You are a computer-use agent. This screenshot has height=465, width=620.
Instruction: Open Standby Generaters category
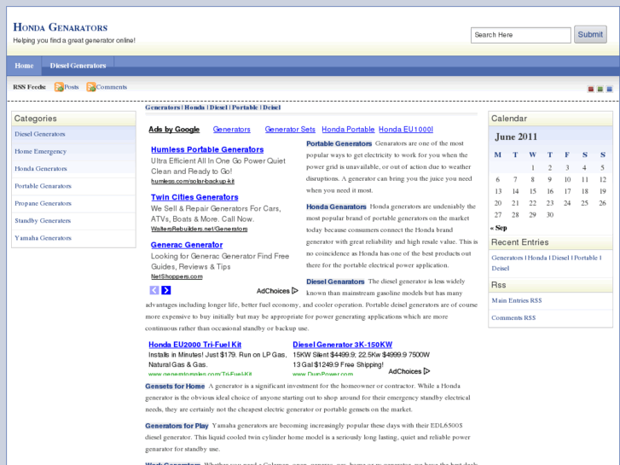tap(43, 221)
